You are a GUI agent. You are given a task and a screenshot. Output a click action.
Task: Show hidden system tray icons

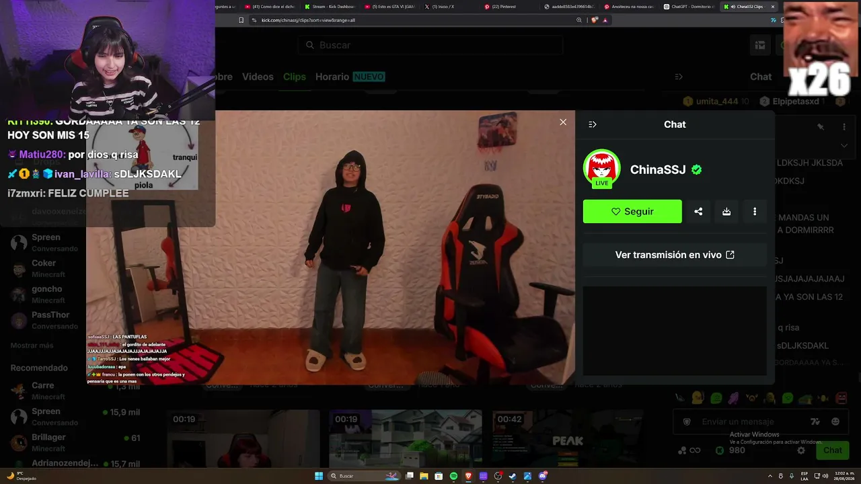(771, 476)
